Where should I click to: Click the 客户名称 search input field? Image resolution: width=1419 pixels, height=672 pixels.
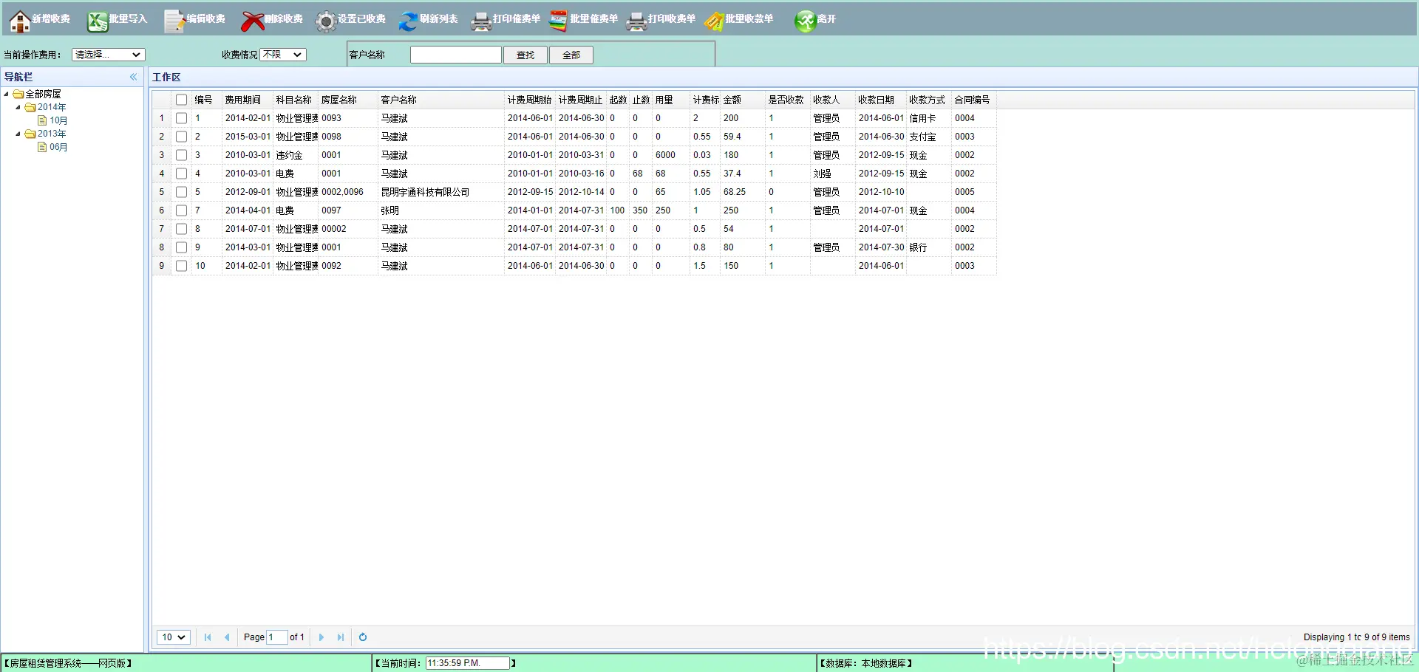tap(456, 55)
